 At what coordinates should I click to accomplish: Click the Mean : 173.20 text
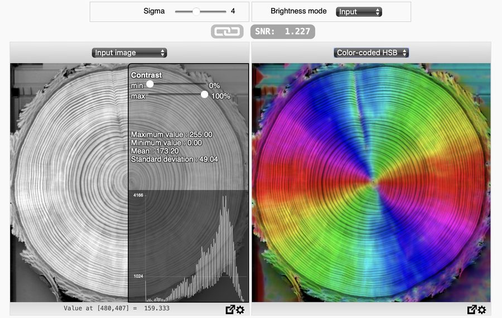click(155, 151)
